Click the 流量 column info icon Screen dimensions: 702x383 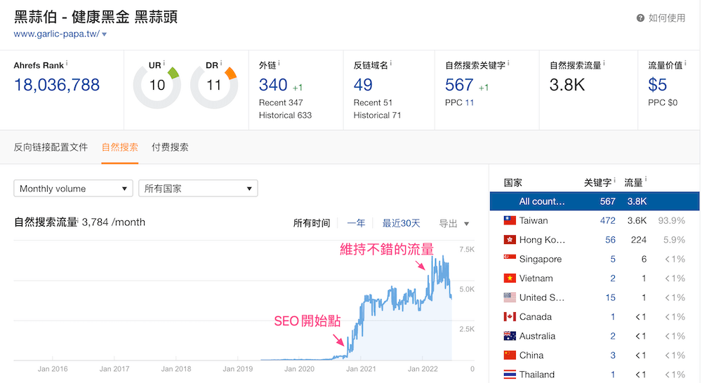[x=646, y=180]
